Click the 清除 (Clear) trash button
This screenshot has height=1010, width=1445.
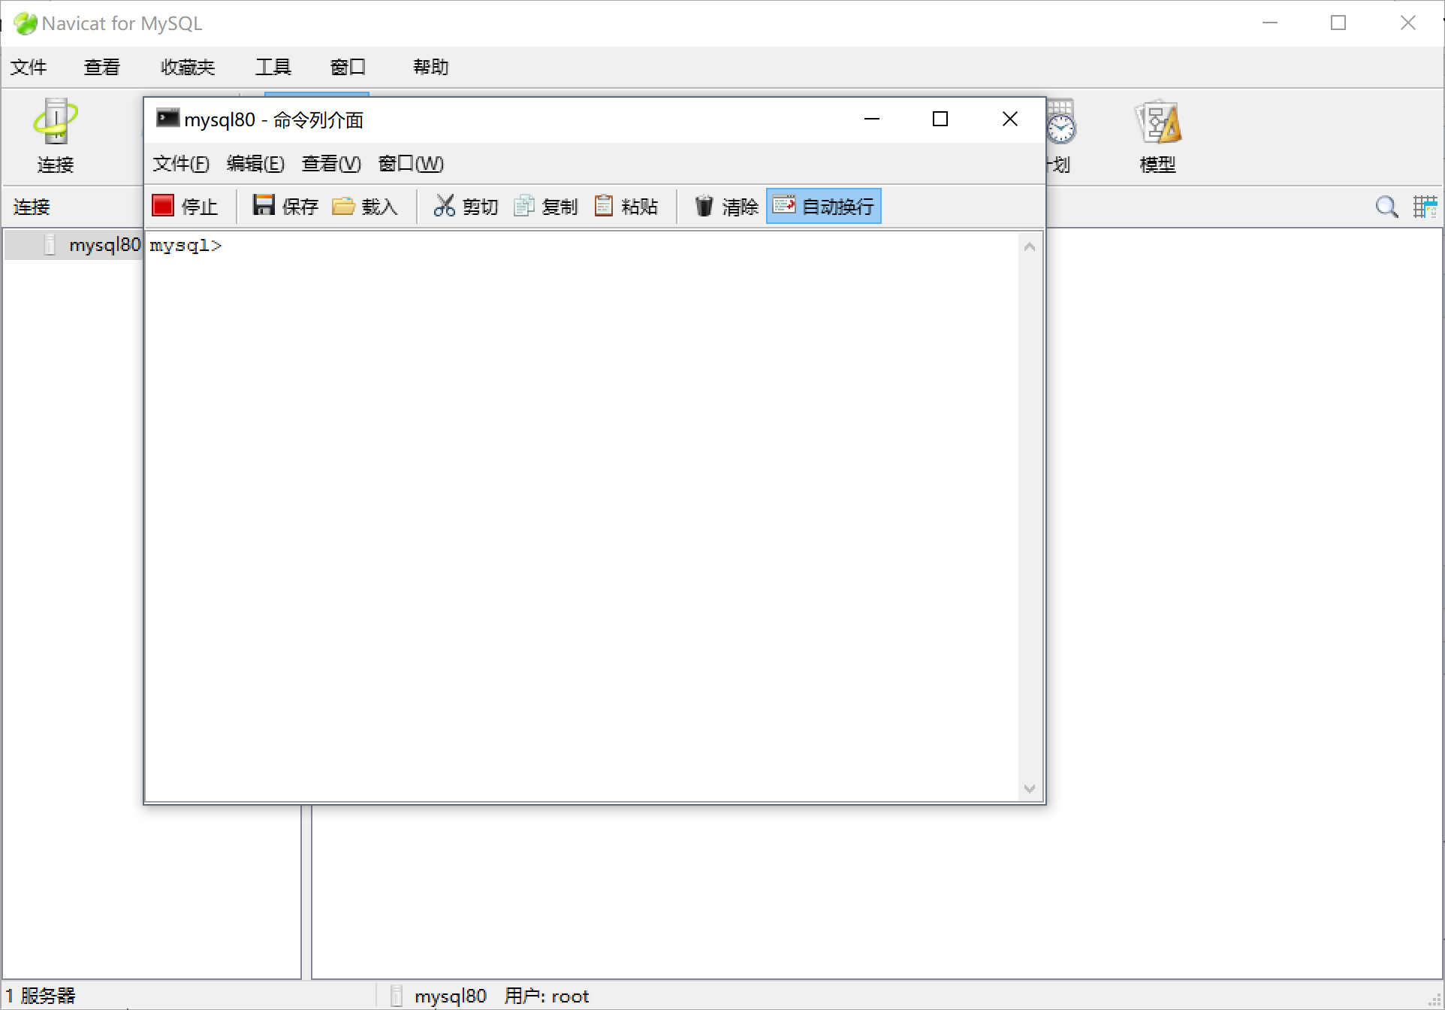tap(726, 206)
